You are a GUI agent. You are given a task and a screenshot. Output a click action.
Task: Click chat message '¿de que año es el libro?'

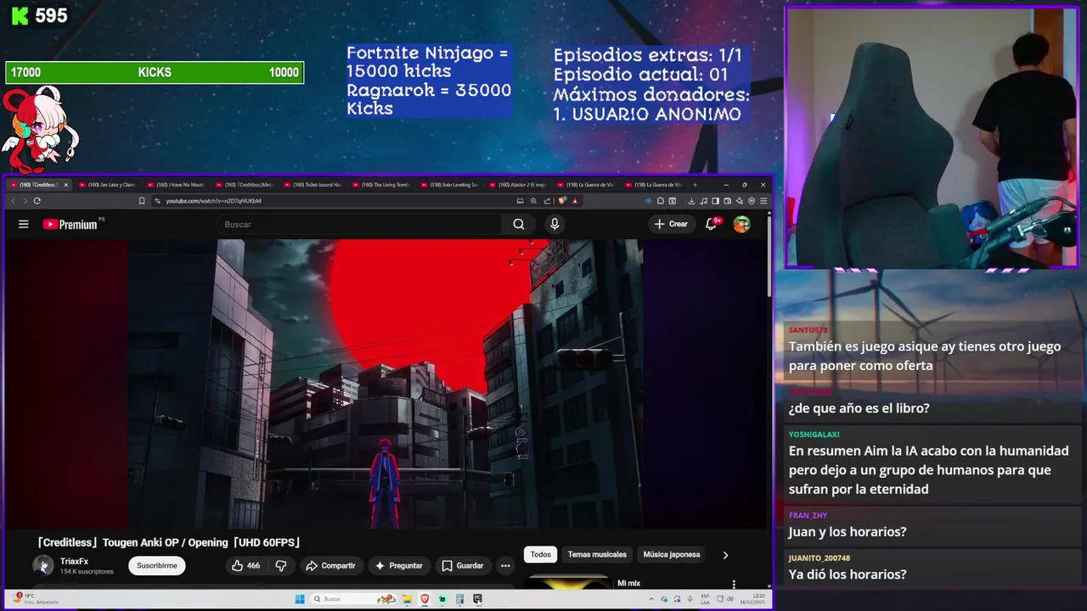click(859, 408)
